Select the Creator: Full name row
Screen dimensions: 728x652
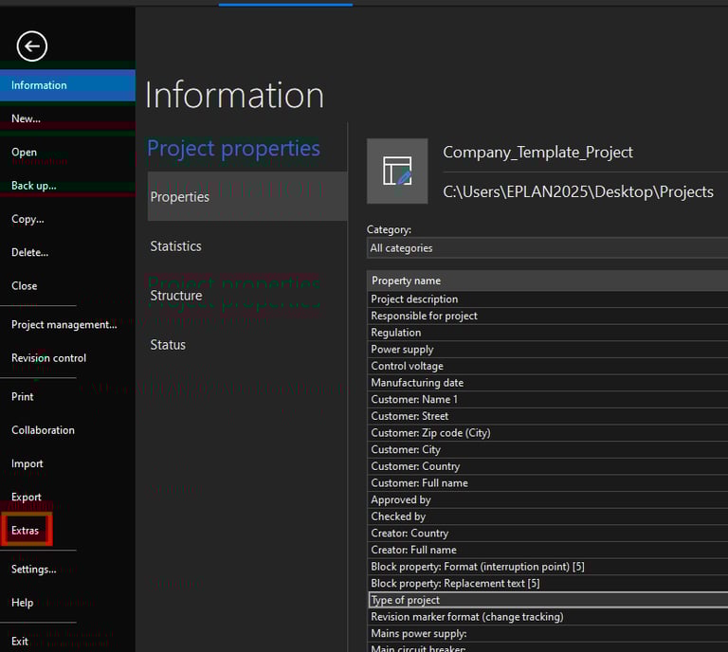pos(547,550)
